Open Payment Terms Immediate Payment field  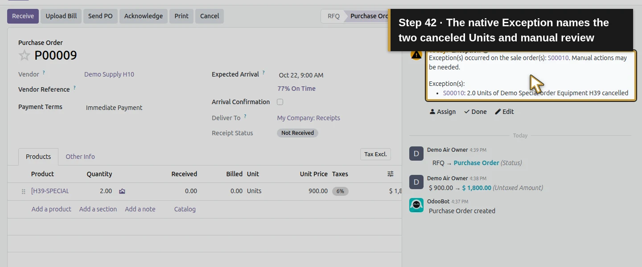click(x=114, y=108)
